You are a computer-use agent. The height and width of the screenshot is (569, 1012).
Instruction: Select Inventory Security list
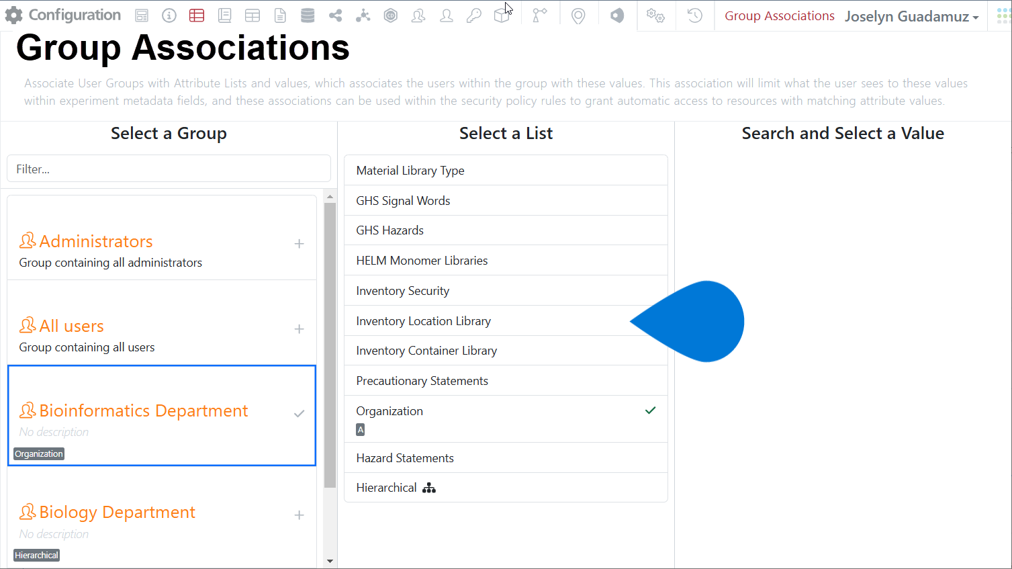tap(506, 291)
